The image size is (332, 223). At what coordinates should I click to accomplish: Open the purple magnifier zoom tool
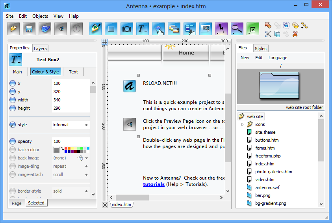click(x=237, y=29)
